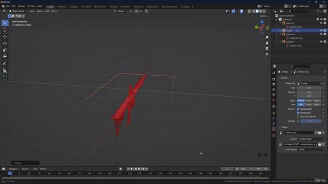Viewport: 328px width, 184px height.
Task: Set Side to Front
Action: (x=309, y=104)
